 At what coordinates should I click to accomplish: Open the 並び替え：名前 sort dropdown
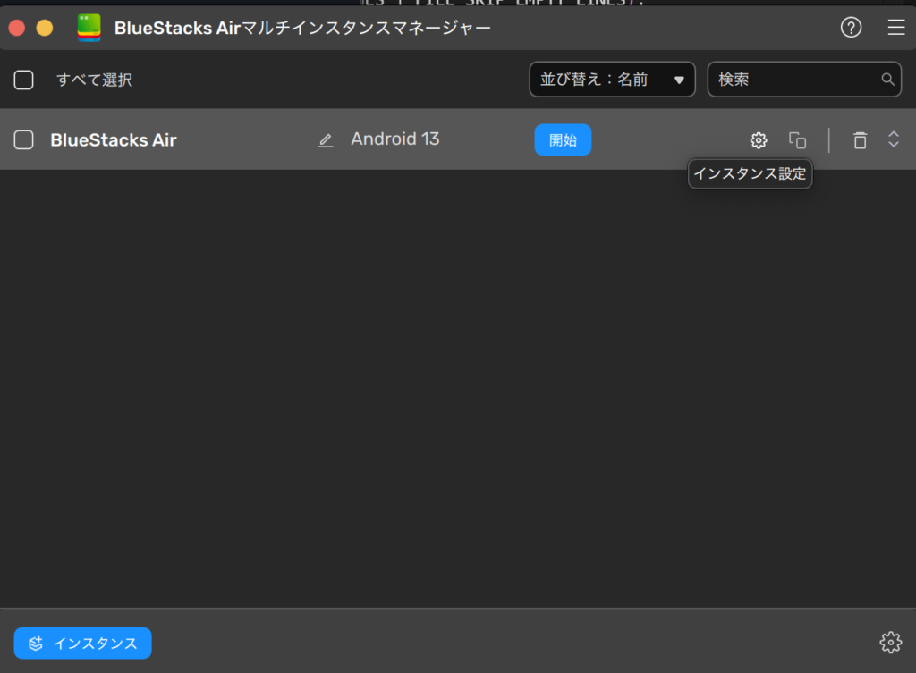(612, 80)
